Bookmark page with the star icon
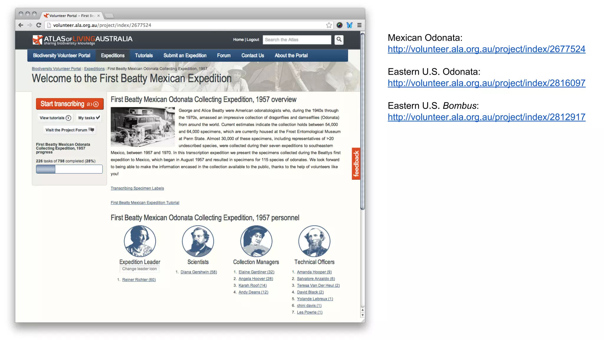The image size is (604, 340). 329,25
